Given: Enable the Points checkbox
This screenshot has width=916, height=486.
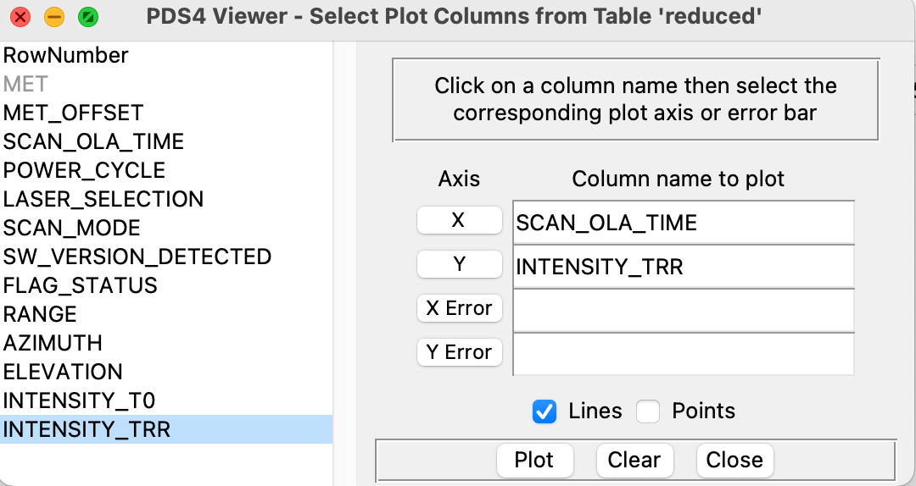Looking at the screenshot, I should pyautogui.click(x=648, y=411).
